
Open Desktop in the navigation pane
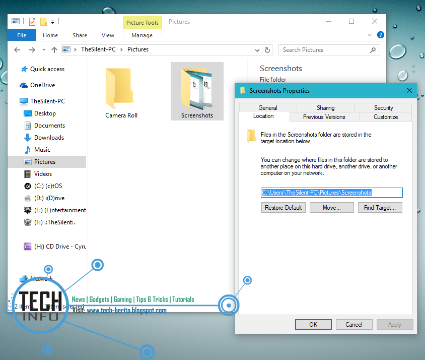[x=40, y=113]
